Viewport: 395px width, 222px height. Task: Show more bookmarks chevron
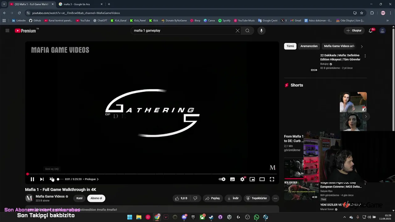point(388,21)
